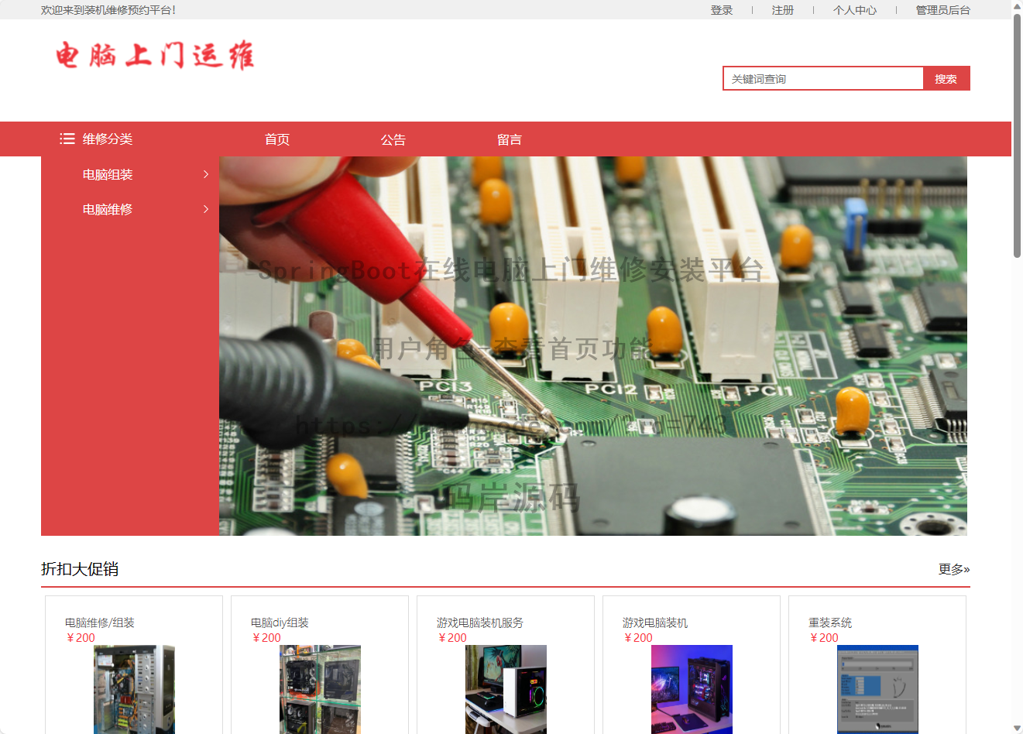
Task: View more promotions via 更多»
Action: pyautogui.click(x=954, y=569)
